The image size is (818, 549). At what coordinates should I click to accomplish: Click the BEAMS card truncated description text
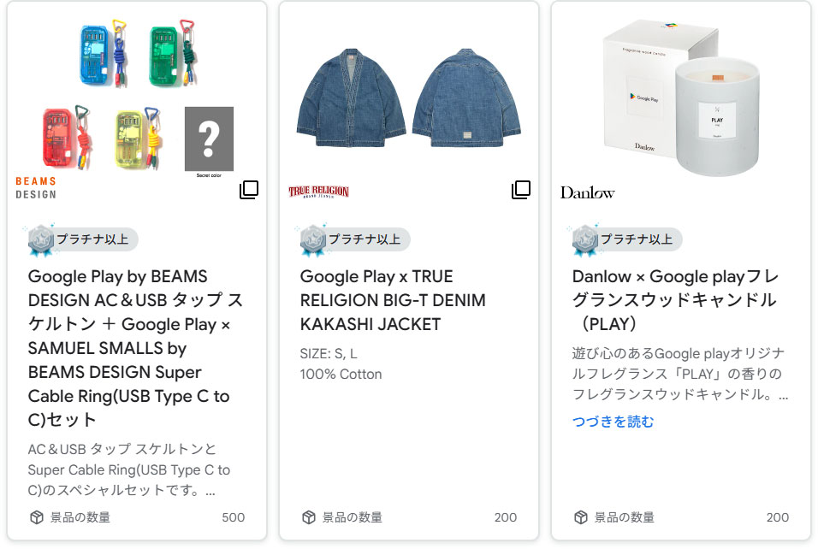(128, 469)
